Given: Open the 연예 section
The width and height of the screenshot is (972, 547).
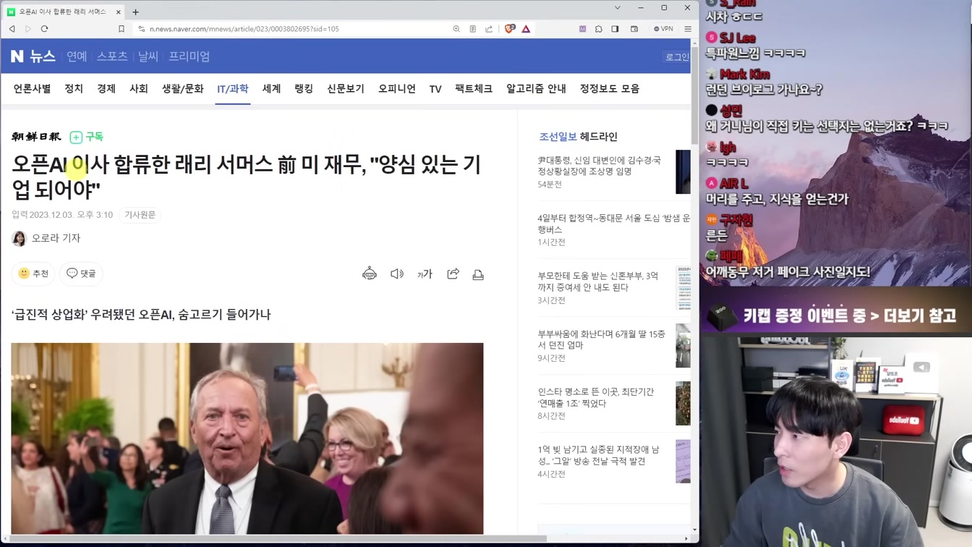Looking at the screenshot, I should 77,56.
